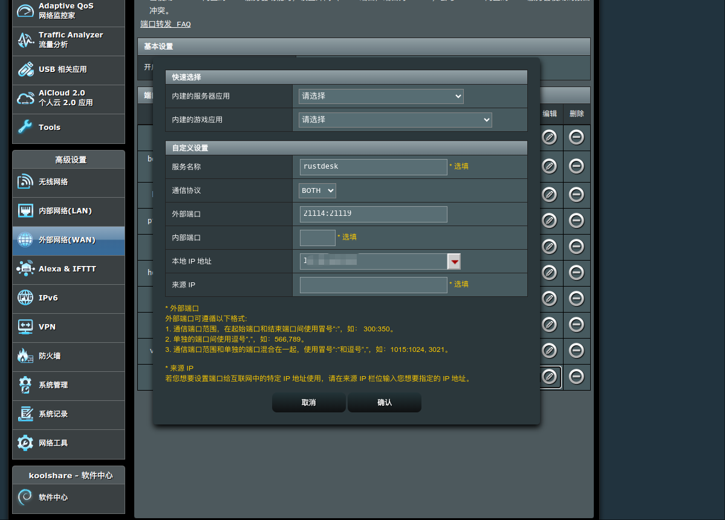725x520 pixels.
Task: Click the empty 内部端口 input field
Action: (x=317, y=238)
